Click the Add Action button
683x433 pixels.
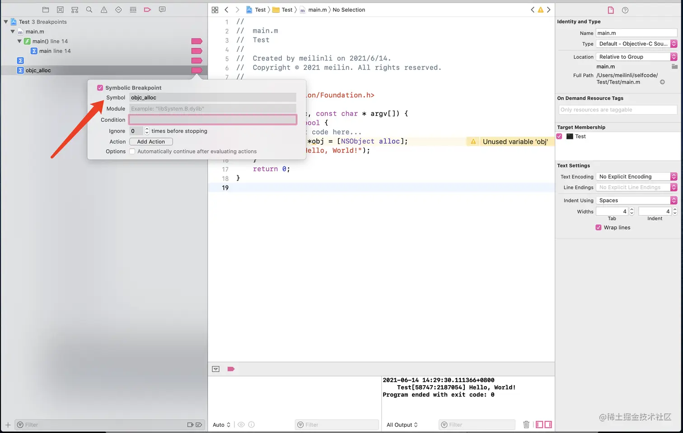pos(151,142)
